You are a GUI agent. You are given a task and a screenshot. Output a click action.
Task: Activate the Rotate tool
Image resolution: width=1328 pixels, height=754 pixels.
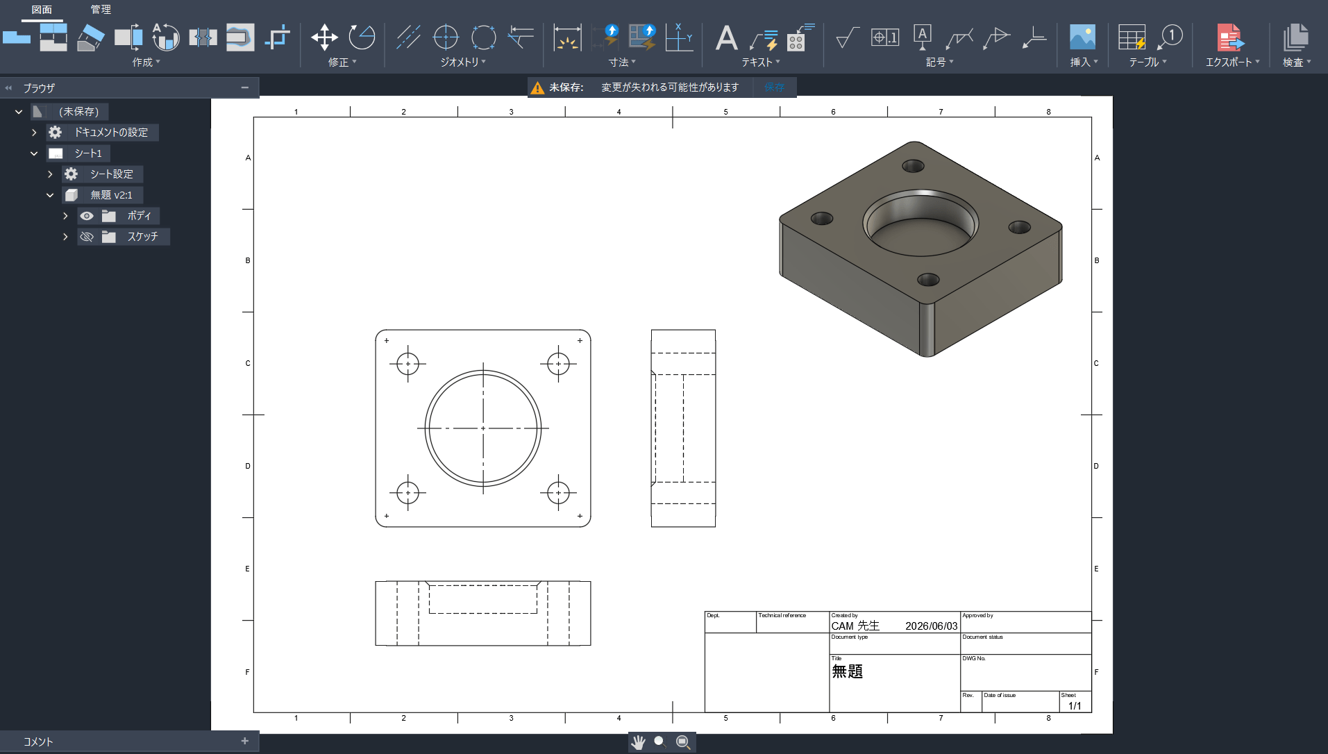(362, 37)
